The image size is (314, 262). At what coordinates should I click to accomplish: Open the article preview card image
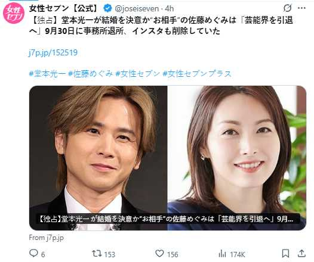click(x=168, y=158)
